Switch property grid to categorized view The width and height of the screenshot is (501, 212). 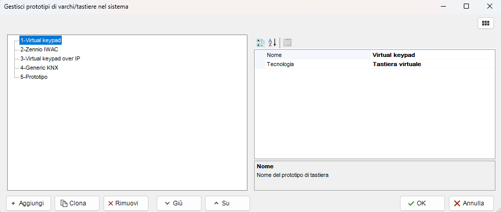click(x=261, y=42)
